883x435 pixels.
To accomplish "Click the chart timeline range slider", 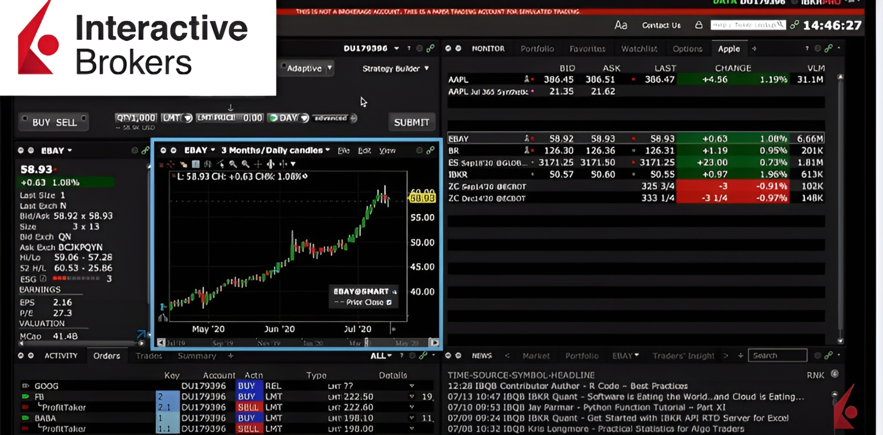I will tap(297, 343).
